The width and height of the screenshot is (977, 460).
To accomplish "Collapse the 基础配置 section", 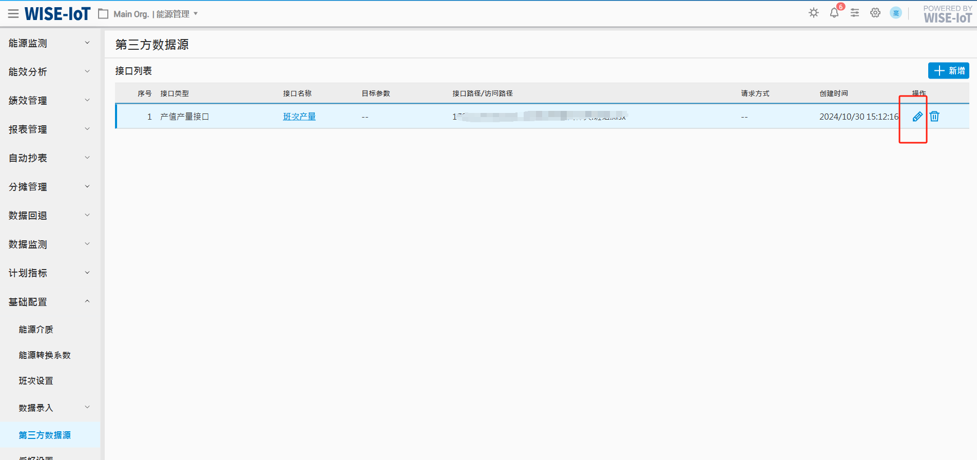I will (x=49, y=302).
